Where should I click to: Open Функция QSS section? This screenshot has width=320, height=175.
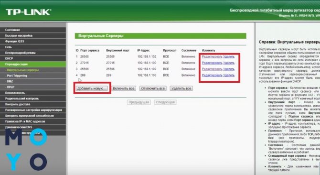(x=33, y=41)
